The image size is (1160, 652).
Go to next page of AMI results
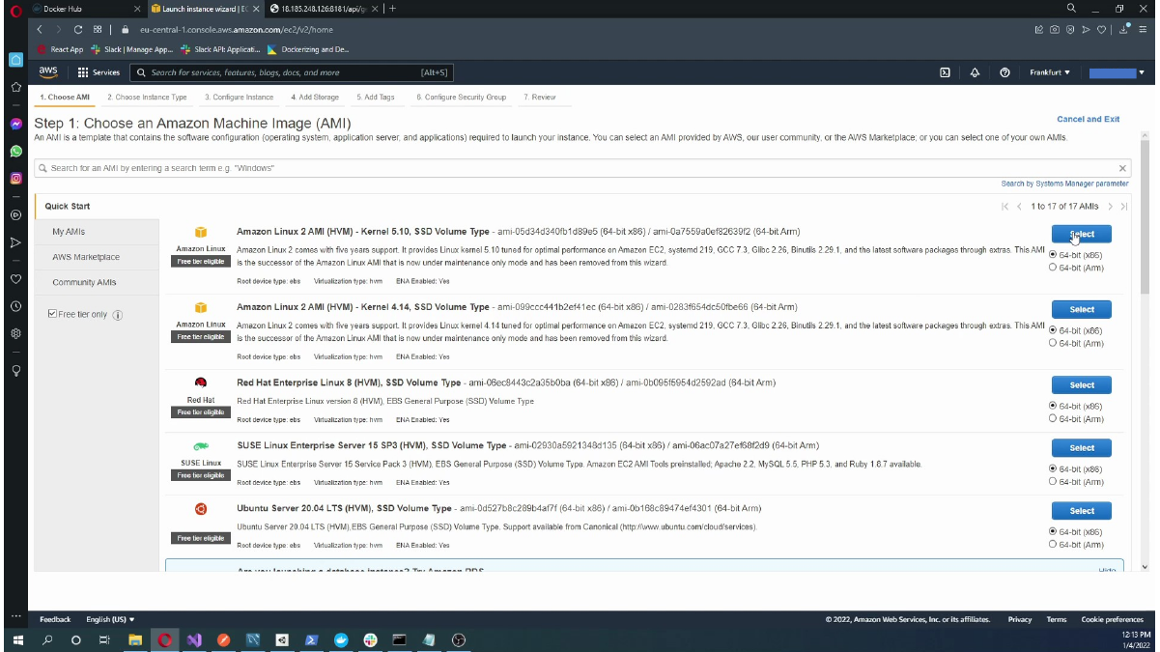click(x=1110, y=207)
